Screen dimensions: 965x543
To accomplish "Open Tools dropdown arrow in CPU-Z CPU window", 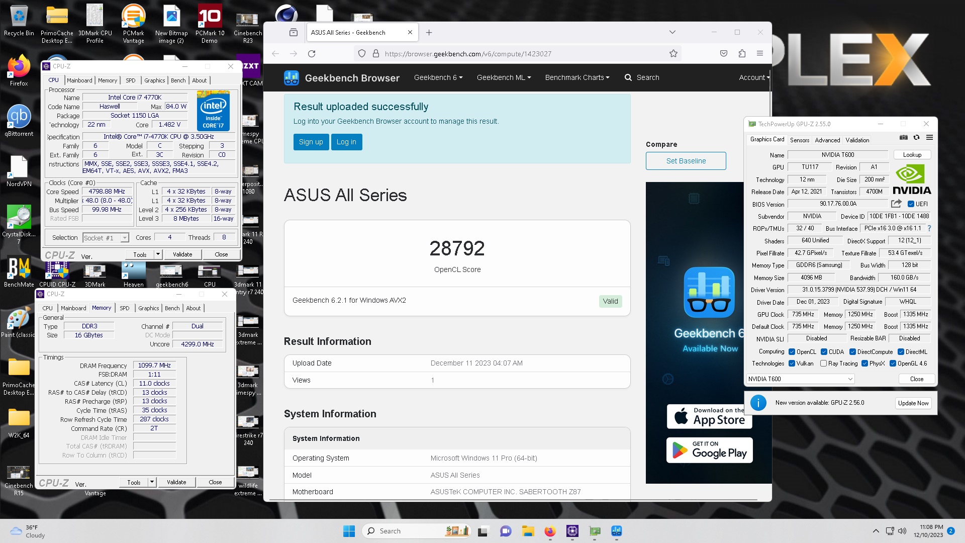I will click(x=158, y=254).
